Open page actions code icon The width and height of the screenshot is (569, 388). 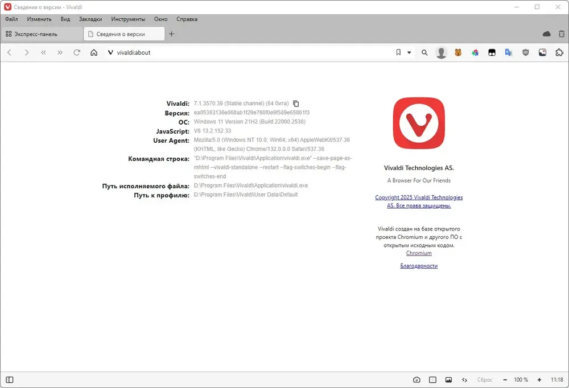point(464,379)
